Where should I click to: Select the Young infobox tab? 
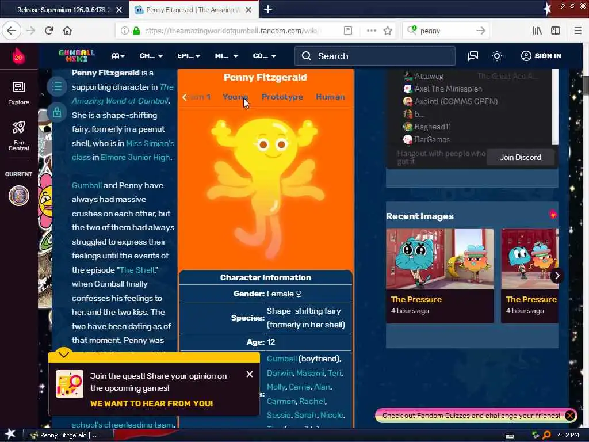235,97
